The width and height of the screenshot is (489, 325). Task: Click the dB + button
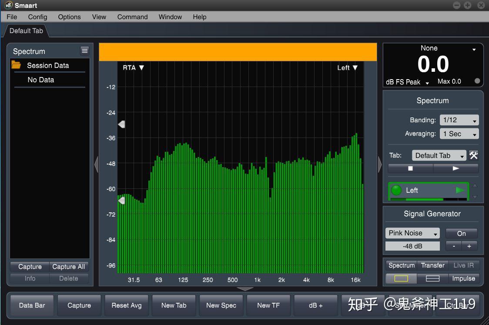pyautogui.click(x=315, y=305)
